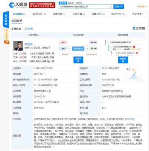149x151 pixels.
Task: Select the 自主信息 side tab
Action: 6,34
